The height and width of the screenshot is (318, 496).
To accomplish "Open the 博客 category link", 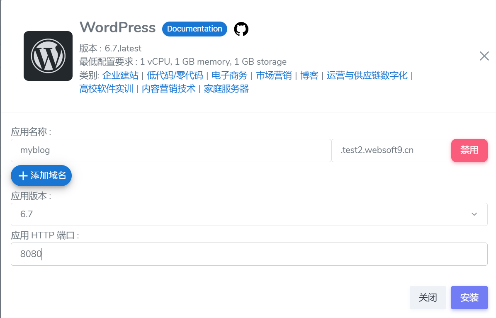I will click(309, 75).
